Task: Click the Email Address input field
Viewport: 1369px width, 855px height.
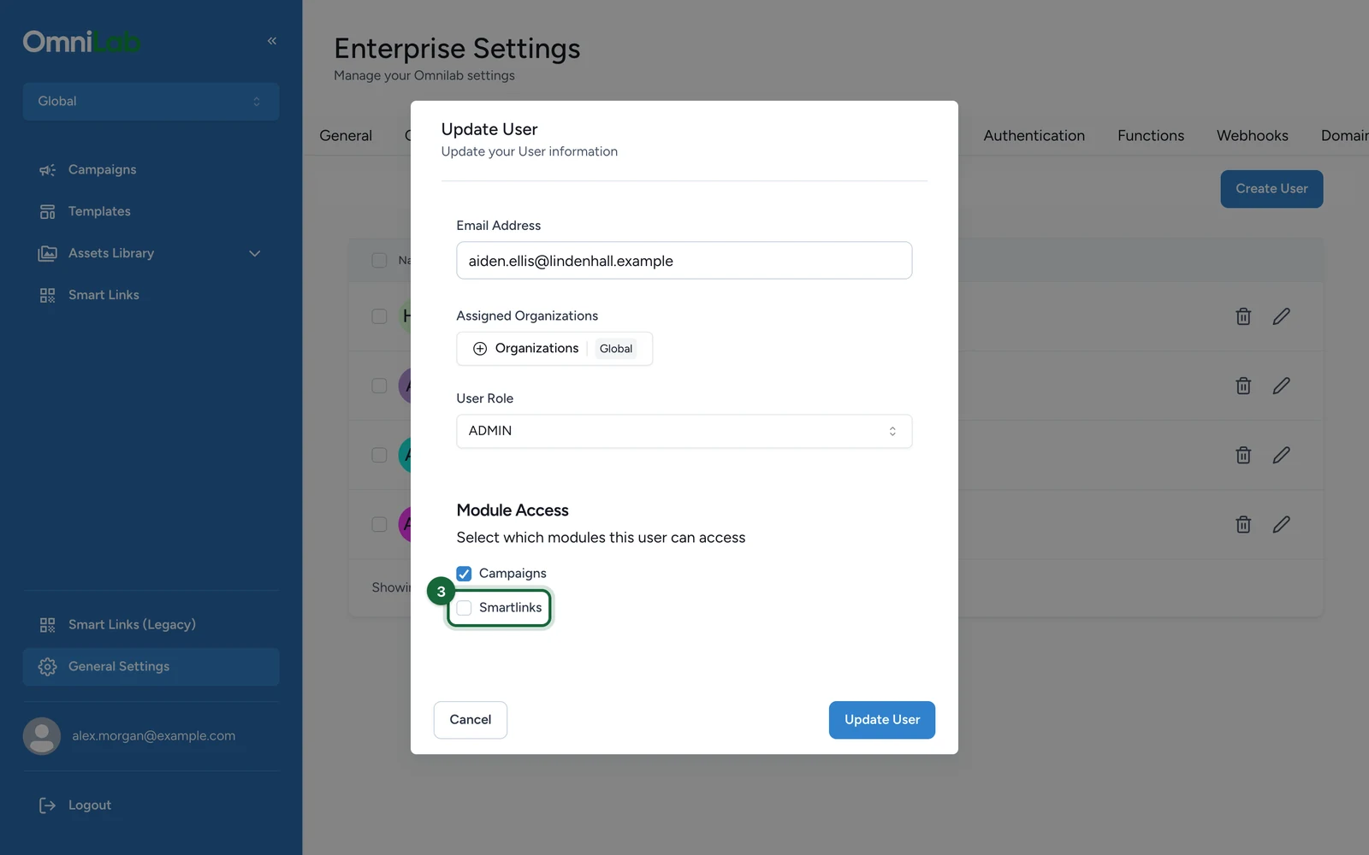Action: pos(684,260)
